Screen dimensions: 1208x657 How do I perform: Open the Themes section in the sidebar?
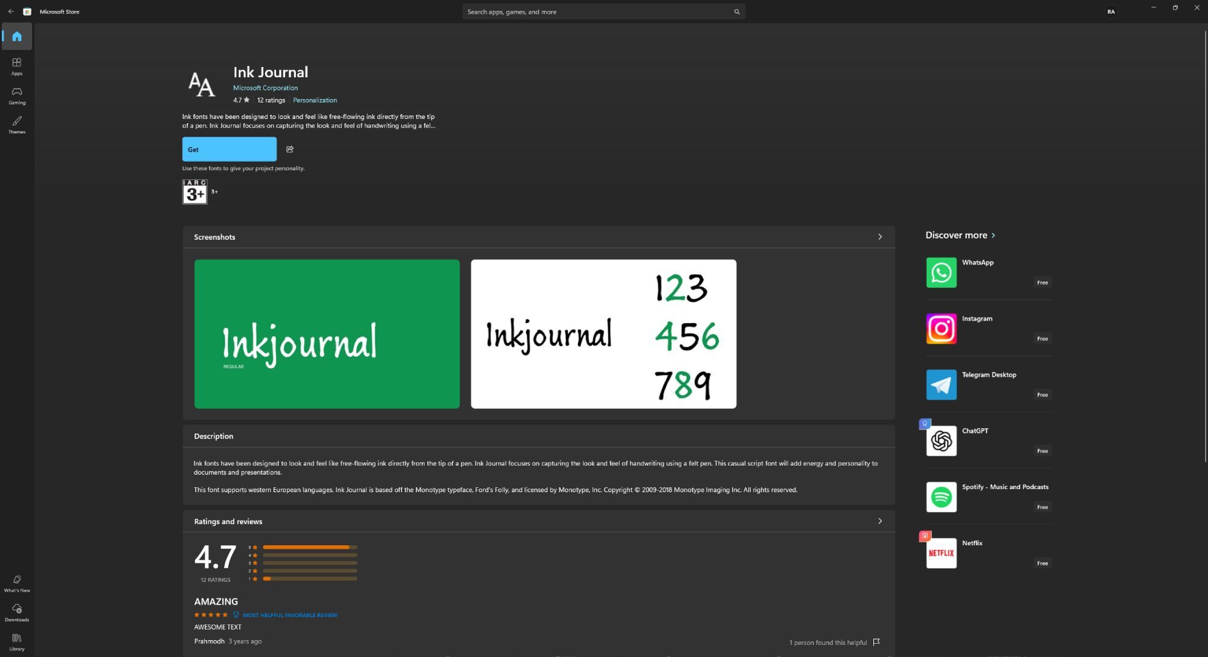[17, 124]
